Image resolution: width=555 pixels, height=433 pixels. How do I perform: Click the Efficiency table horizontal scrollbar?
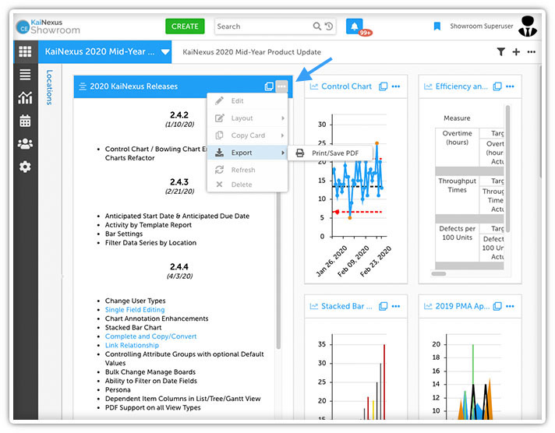point(439,273)
